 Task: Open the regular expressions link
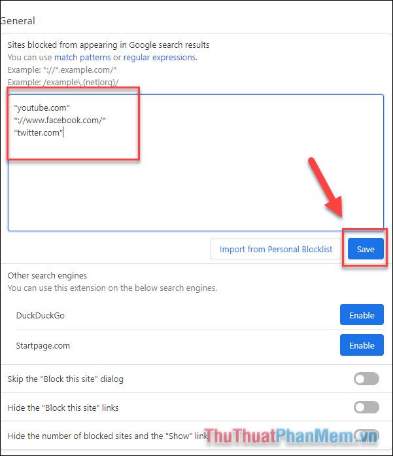(x=160, y=57)
